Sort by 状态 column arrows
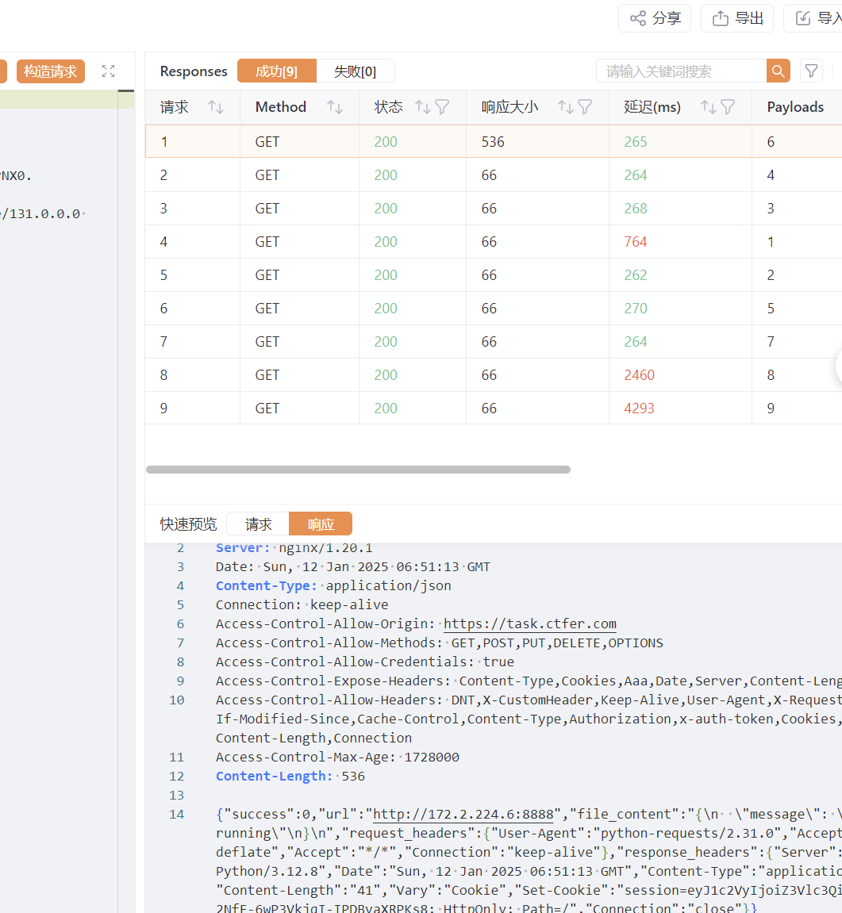Image resolution: width=842 pixels, height=913 pixels. (x=423, y=107)
